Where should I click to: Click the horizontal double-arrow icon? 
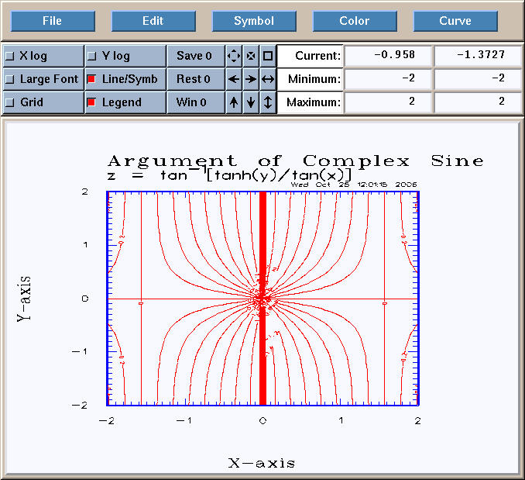point(268,79)
